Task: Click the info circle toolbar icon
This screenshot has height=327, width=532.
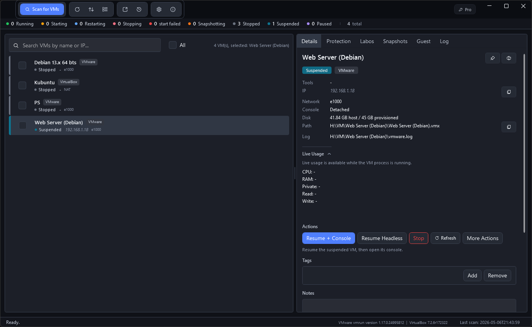Action: coord(173,9)
